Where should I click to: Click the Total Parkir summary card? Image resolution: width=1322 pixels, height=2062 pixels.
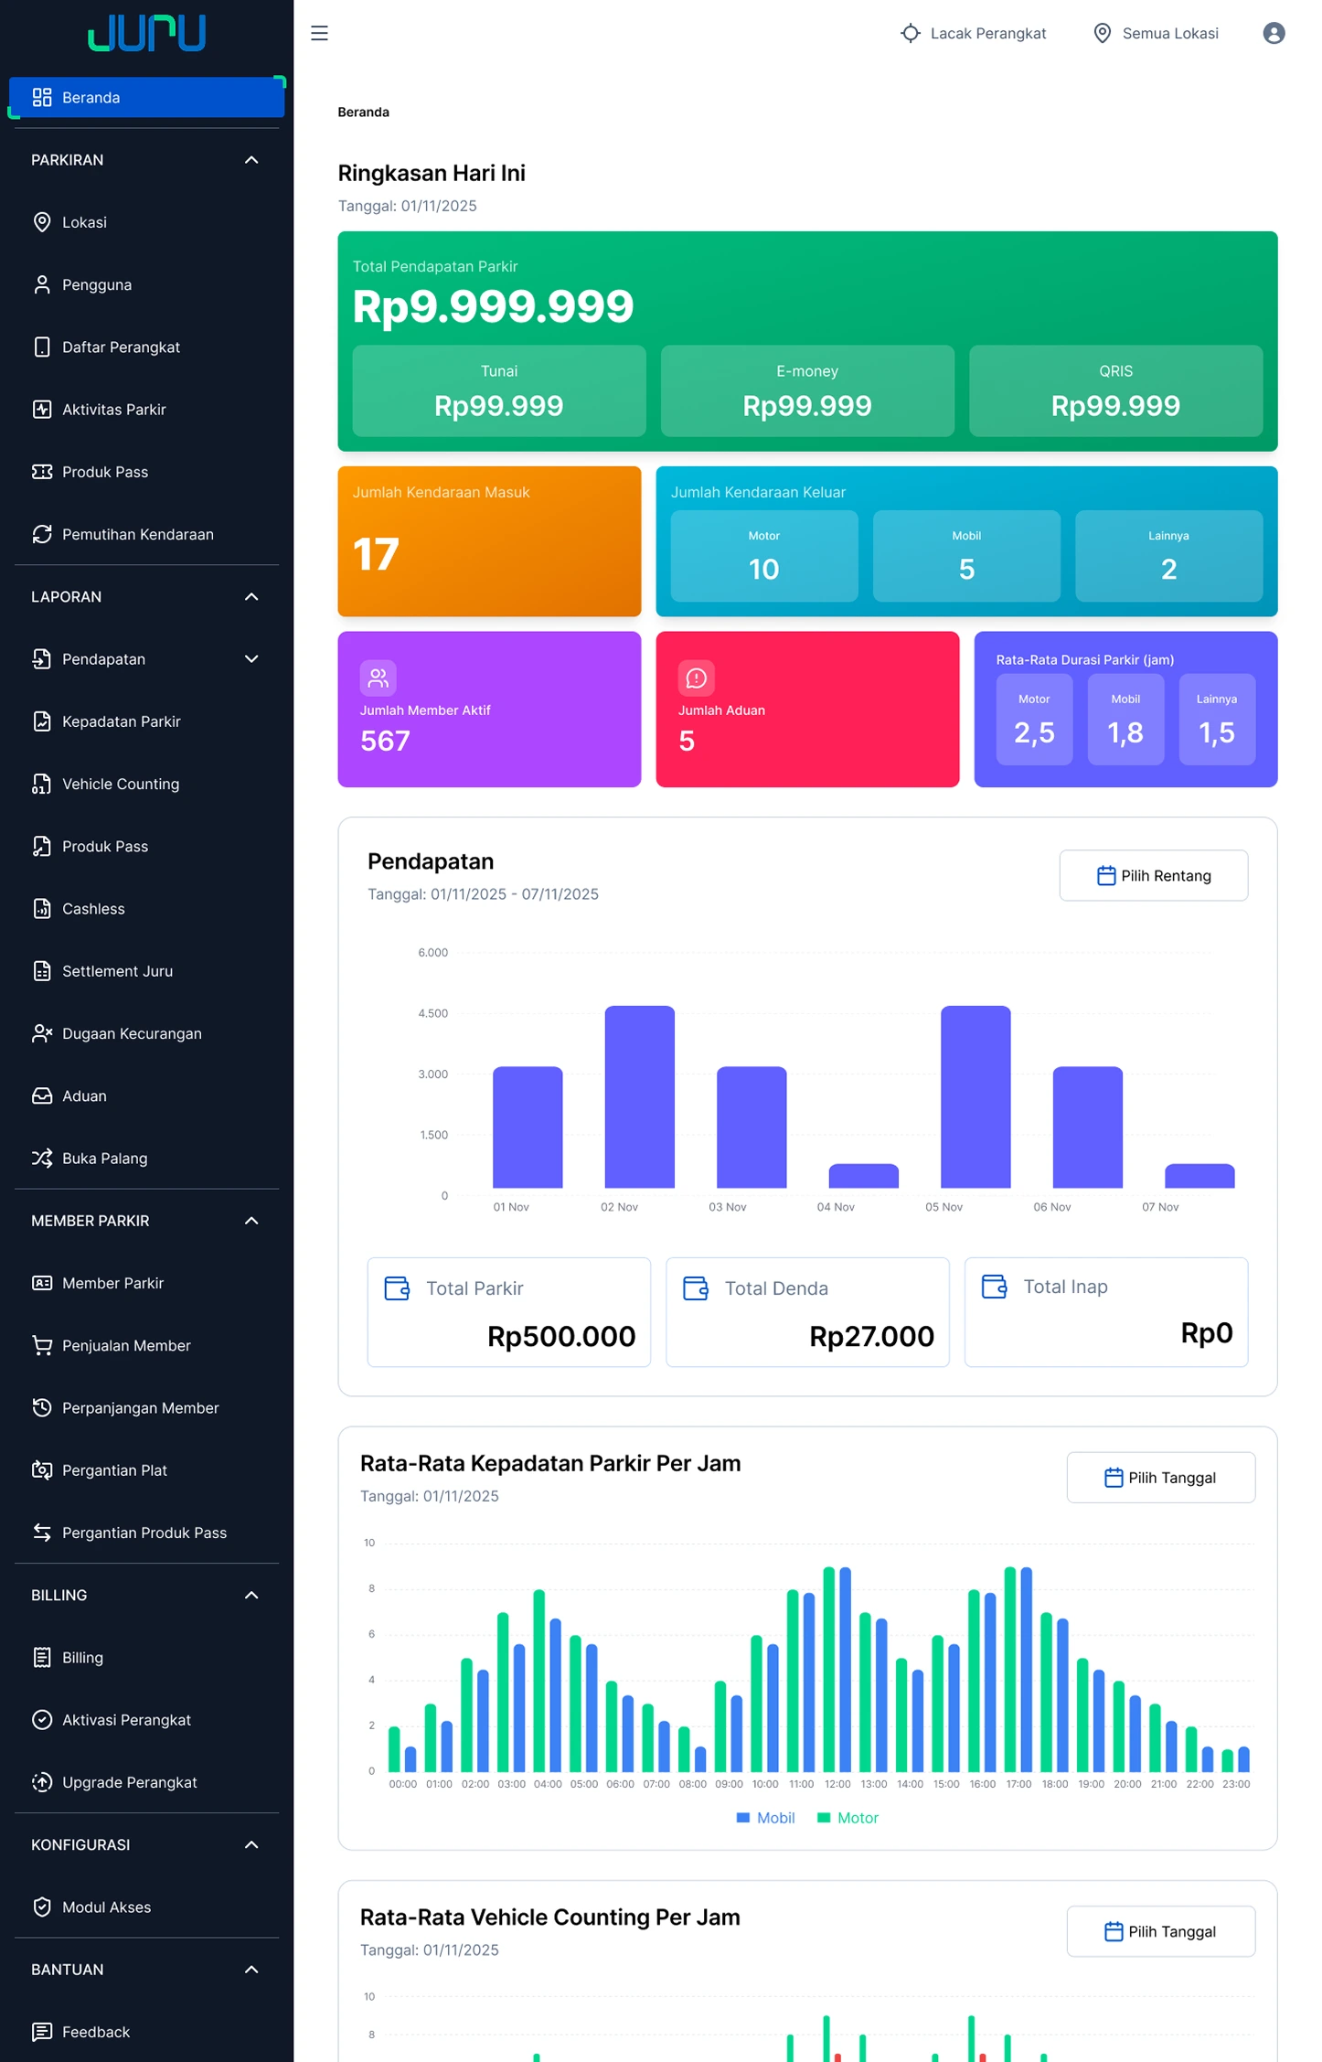click(x=509, y=1312)
